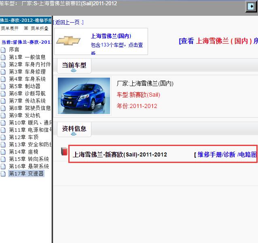
Task: Click the page icon next to 第7章 传动系统
Action: click(x=3, y=101)
